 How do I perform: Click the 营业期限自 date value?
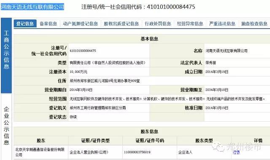tap(81, 90)
